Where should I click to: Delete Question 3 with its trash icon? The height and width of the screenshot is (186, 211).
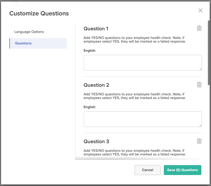point(199,141)
